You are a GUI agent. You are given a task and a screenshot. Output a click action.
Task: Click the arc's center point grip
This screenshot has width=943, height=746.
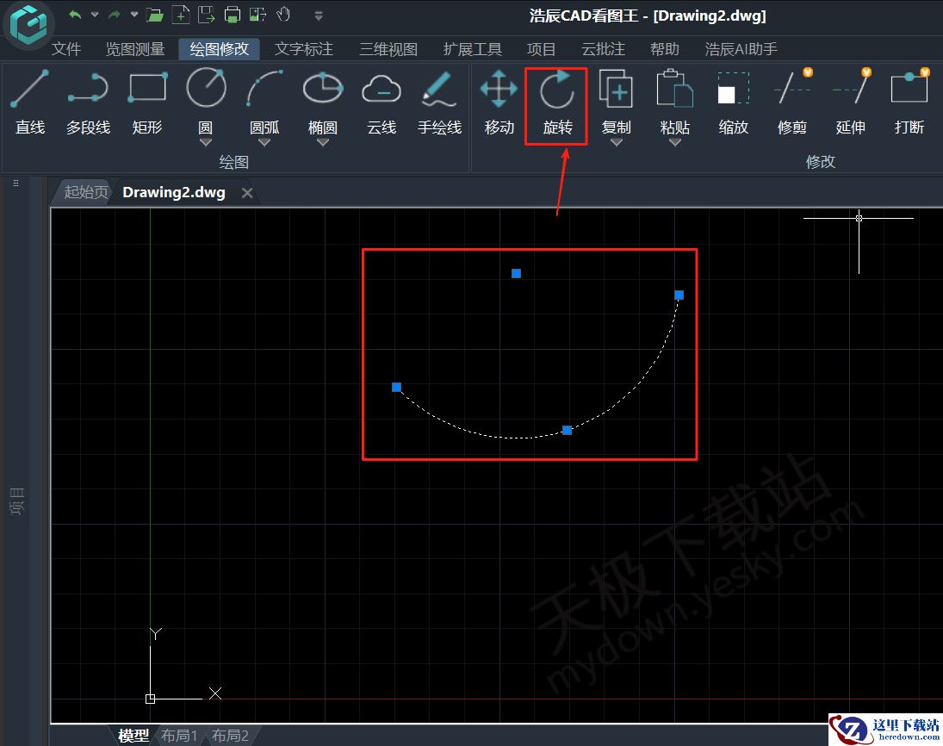point(516,274)
